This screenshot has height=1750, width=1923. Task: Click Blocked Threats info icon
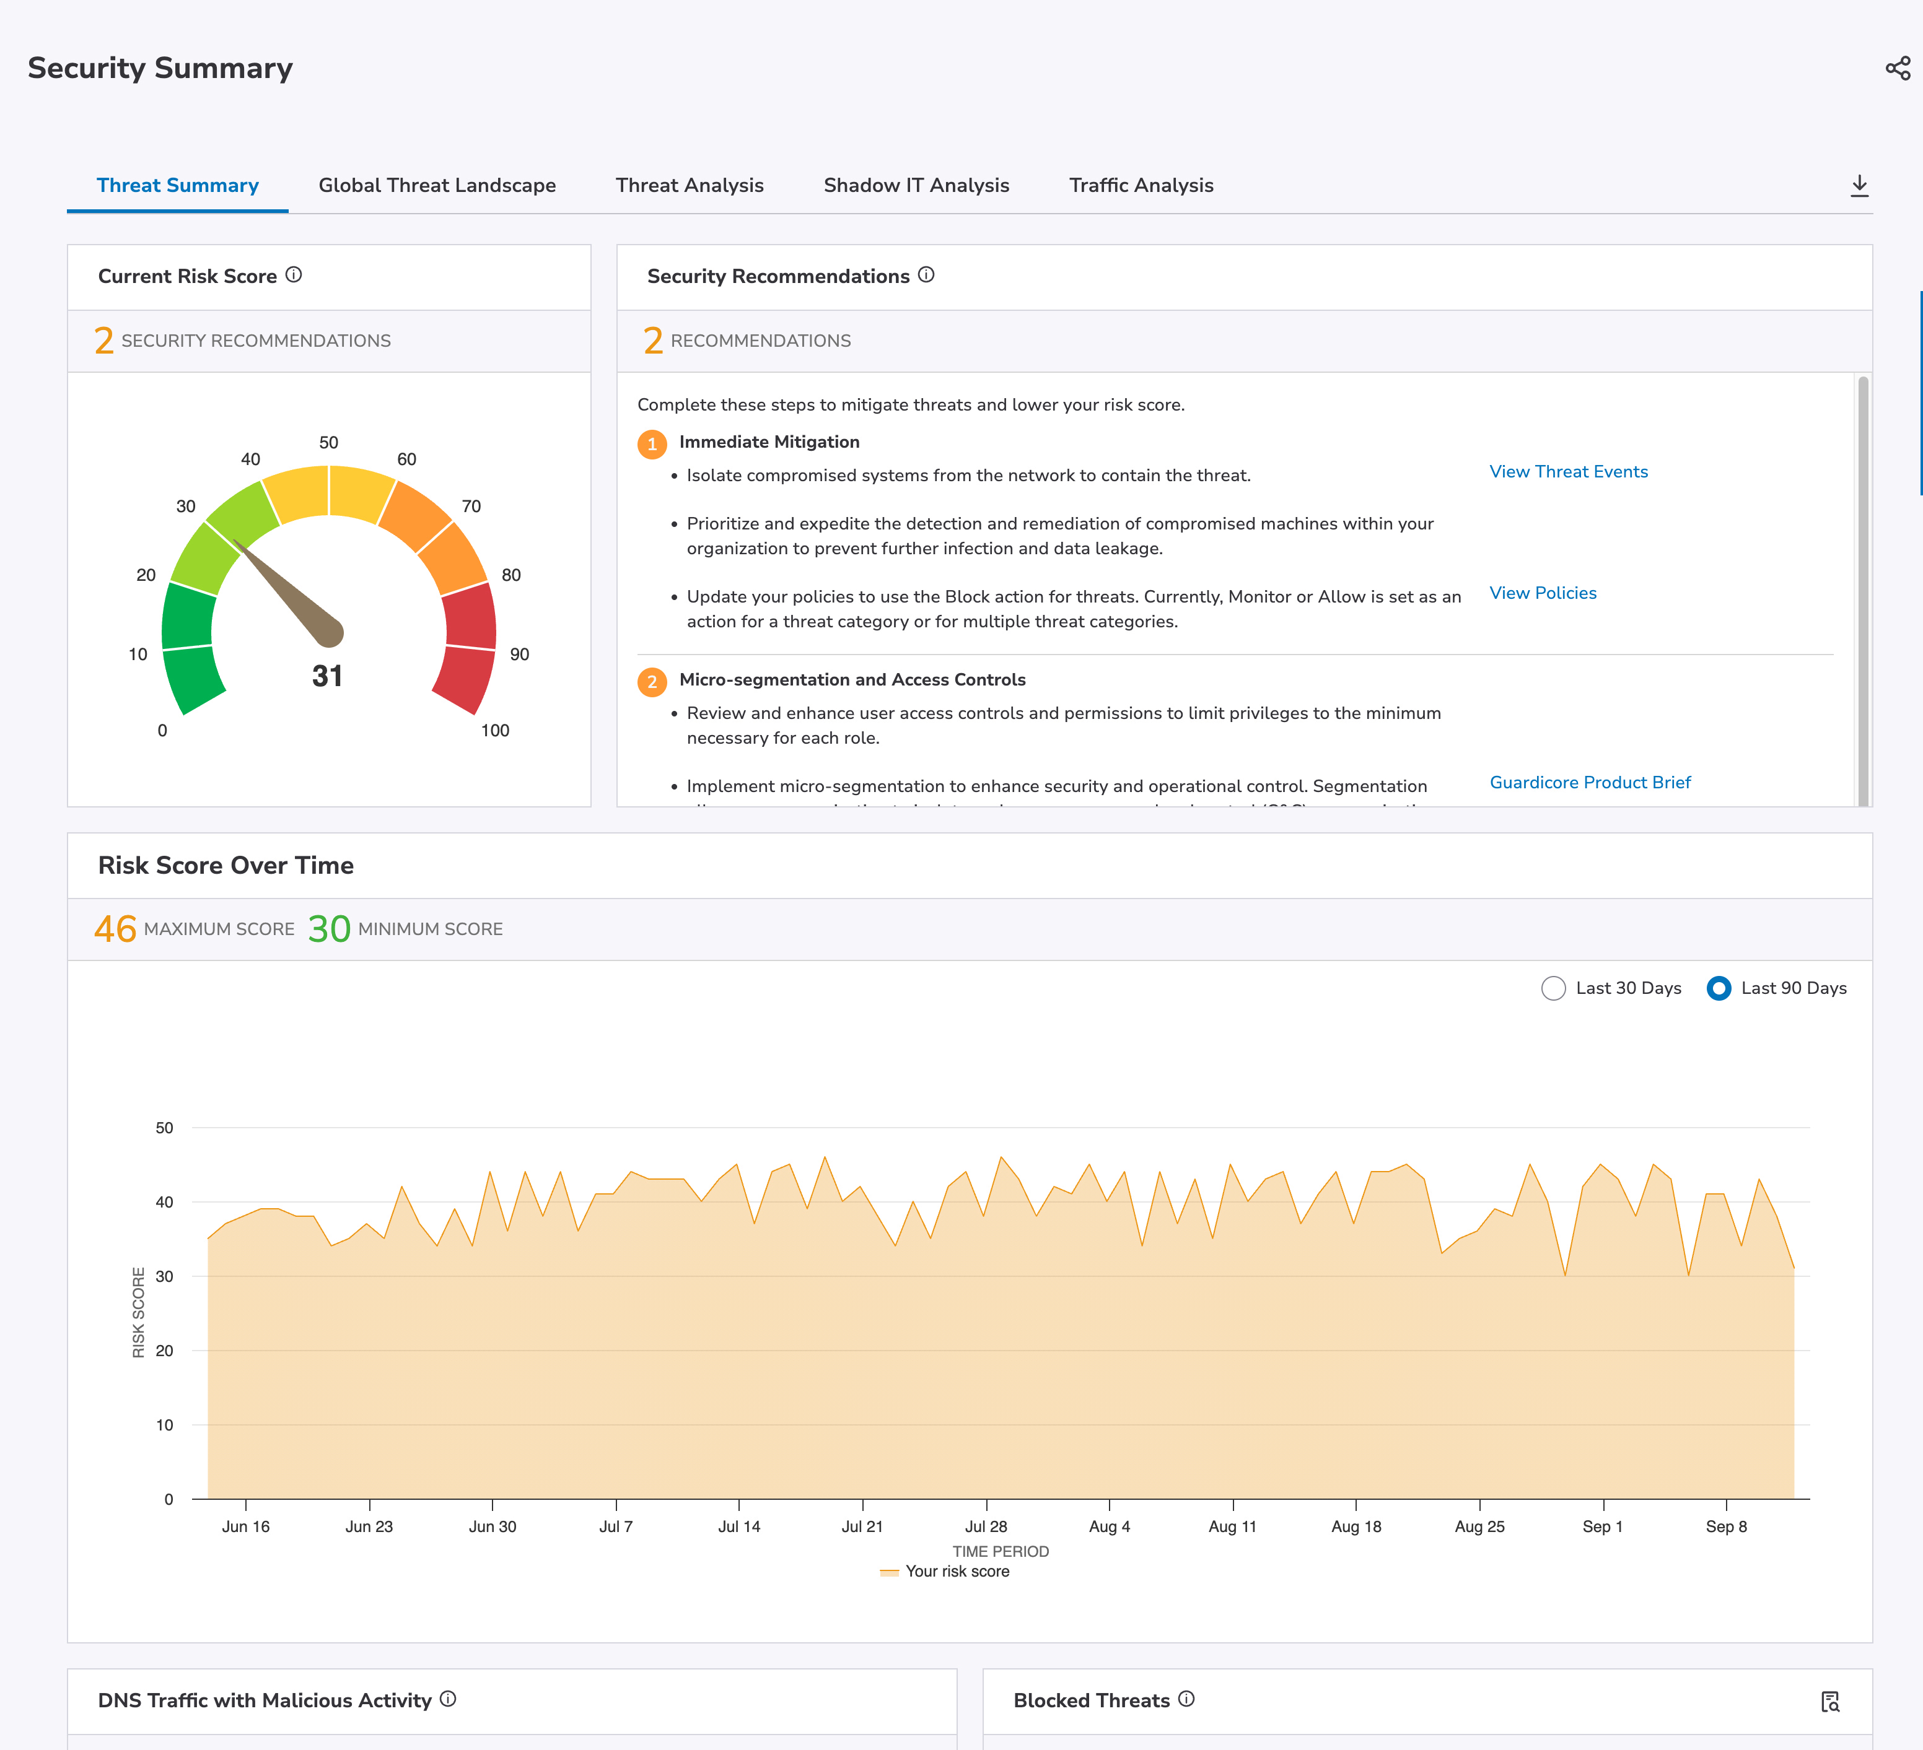tap(1186, 1699)
